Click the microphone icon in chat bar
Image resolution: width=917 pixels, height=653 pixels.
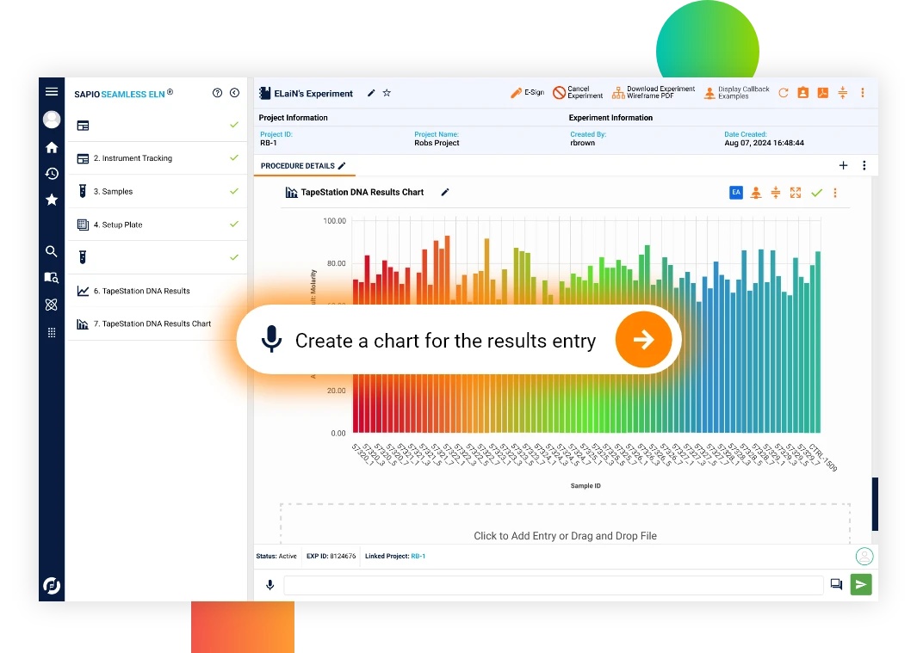[x=270, y=585]
